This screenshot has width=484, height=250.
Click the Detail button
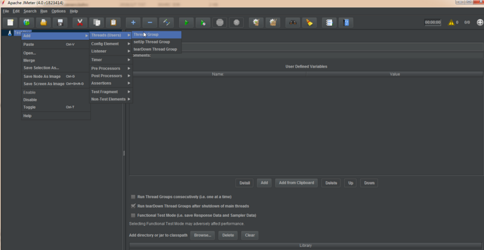click(x=244, y=183)
